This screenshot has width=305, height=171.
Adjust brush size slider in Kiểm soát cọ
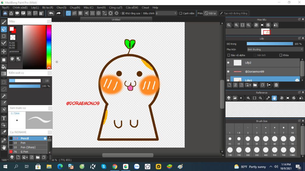[x=25, y=81]
